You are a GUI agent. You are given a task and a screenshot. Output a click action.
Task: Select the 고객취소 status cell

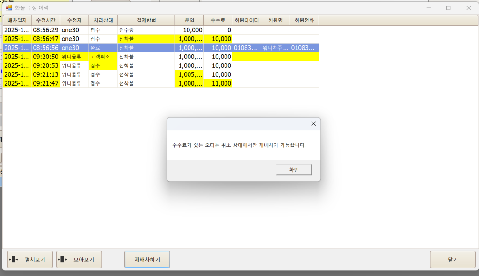pos(103,57)
